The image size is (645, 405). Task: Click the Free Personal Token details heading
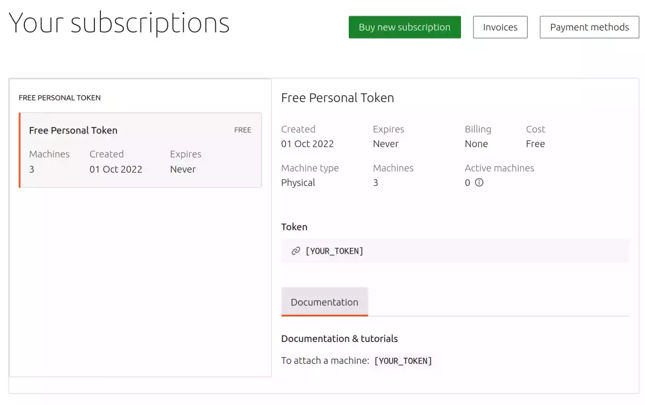[x=337, y=98]
